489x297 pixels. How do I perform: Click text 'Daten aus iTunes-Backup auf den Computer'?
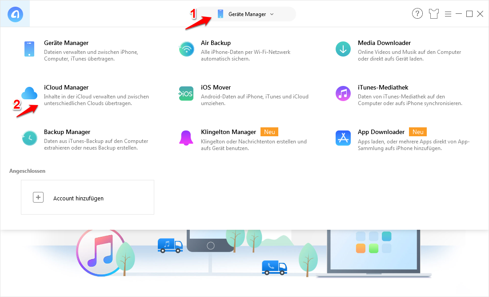[96, 141]
